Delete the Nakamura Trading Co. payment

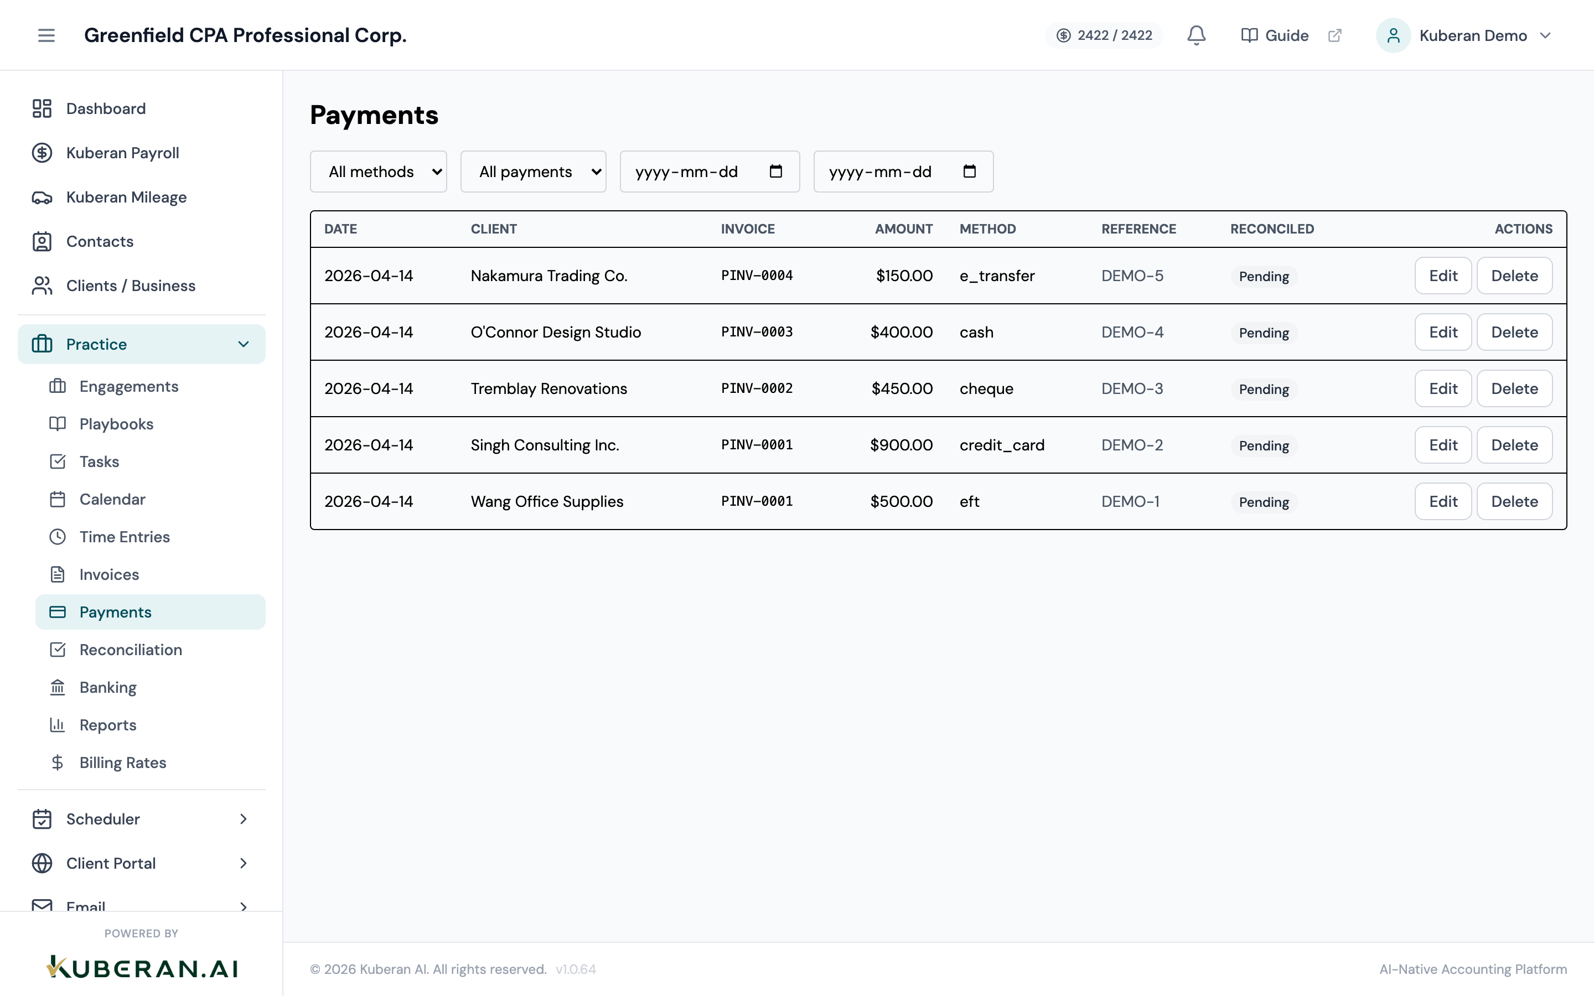(1514, 276)
